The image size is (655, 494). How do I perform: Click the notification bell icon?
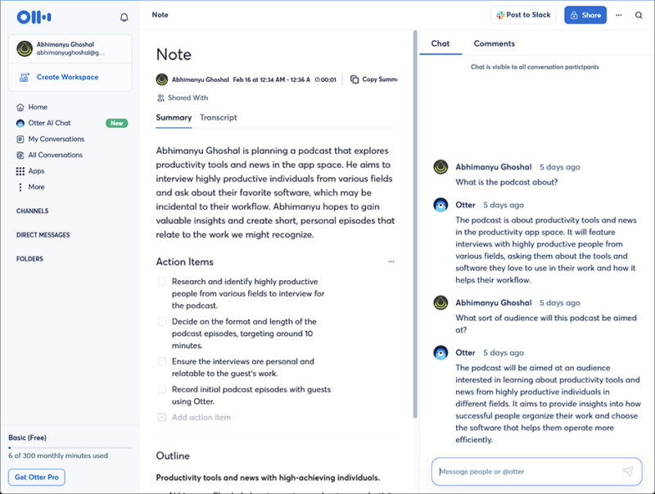pos(123,16)
